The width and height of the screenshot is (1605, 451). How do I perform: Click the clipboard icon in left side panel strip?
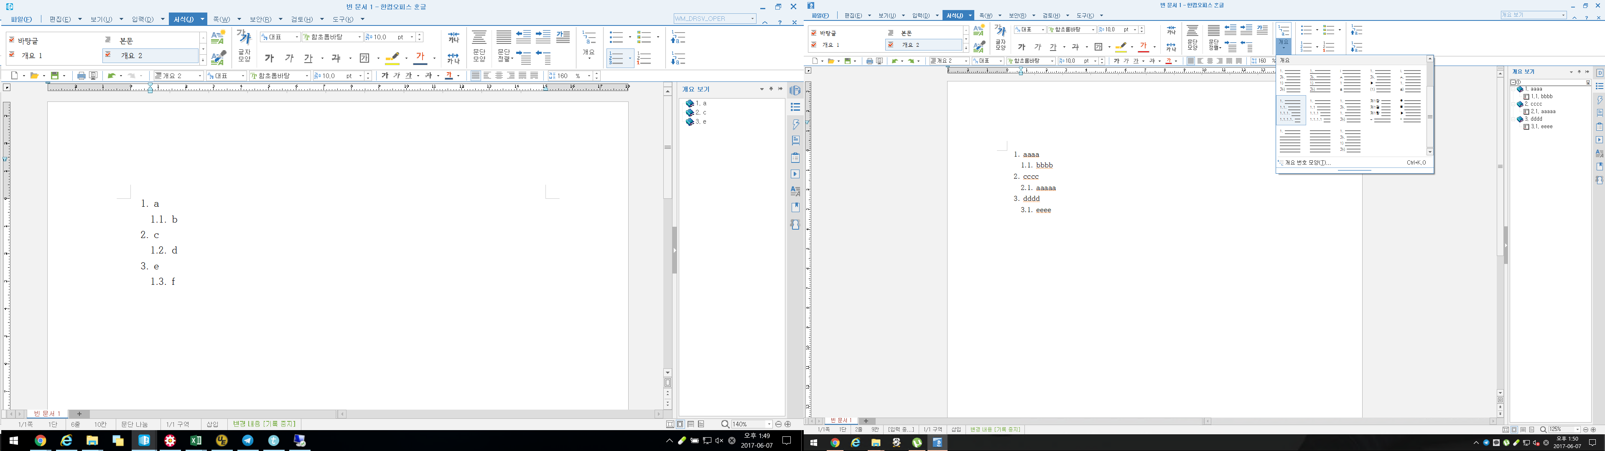795,157
